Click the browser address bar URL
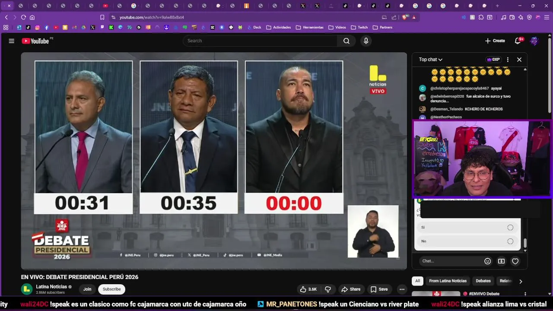 [x=152, y=17]
